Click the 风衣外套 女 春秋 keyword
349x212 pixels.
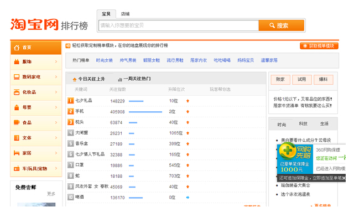pos(92,187)
